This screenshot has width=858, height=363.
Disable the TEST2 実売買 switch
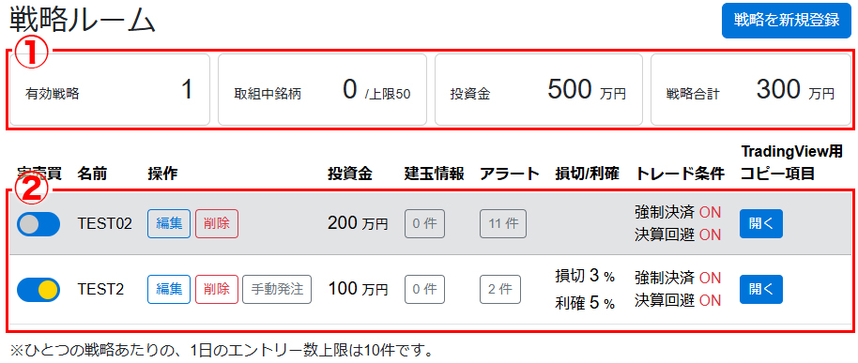point(38,289)
